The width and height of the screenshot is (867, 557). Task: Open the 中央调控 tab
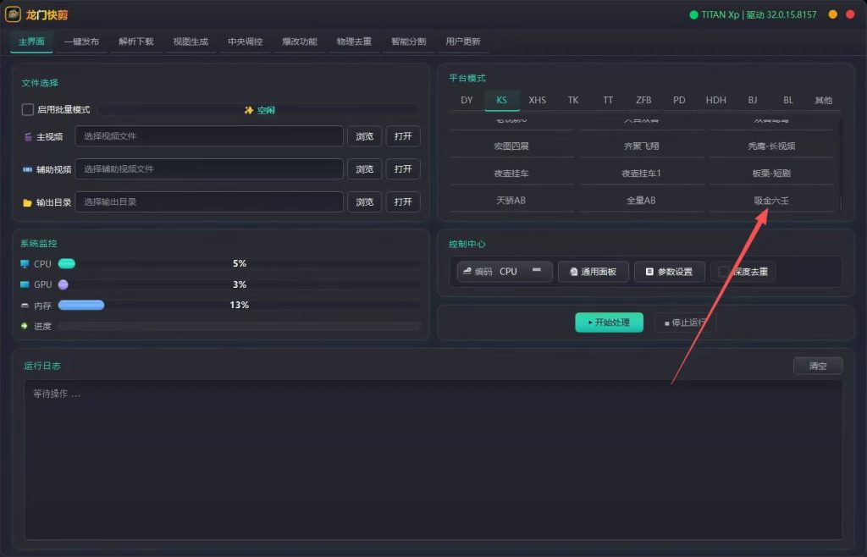[246, 41]
